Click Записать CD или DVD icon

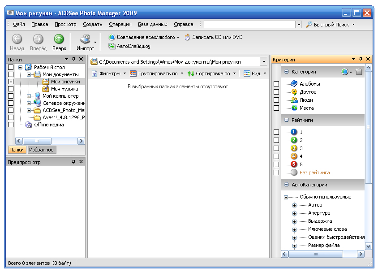pos(187,37)
